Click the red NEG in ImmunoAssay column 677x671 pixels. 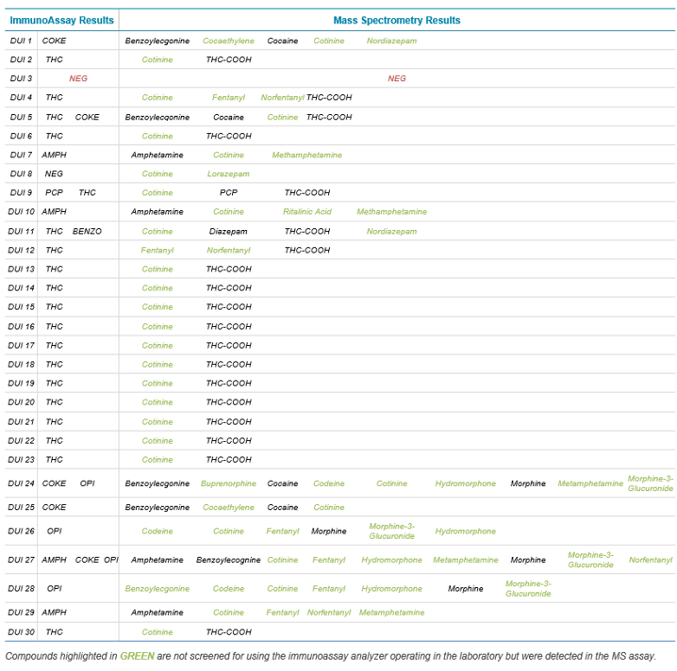click(78, 78)
